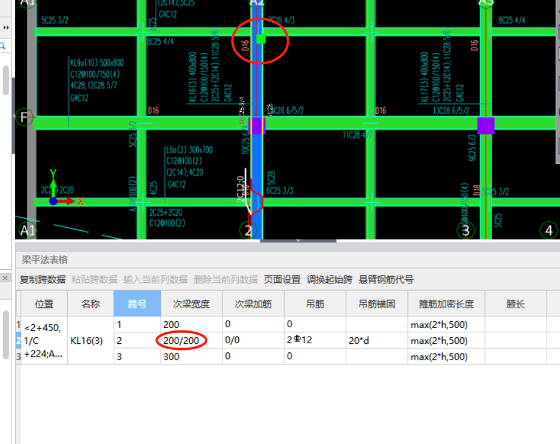Click the 2⌀12 吊筋 cell
The height and width of the screenshot is (444, 560).
[x=315, y=340]
